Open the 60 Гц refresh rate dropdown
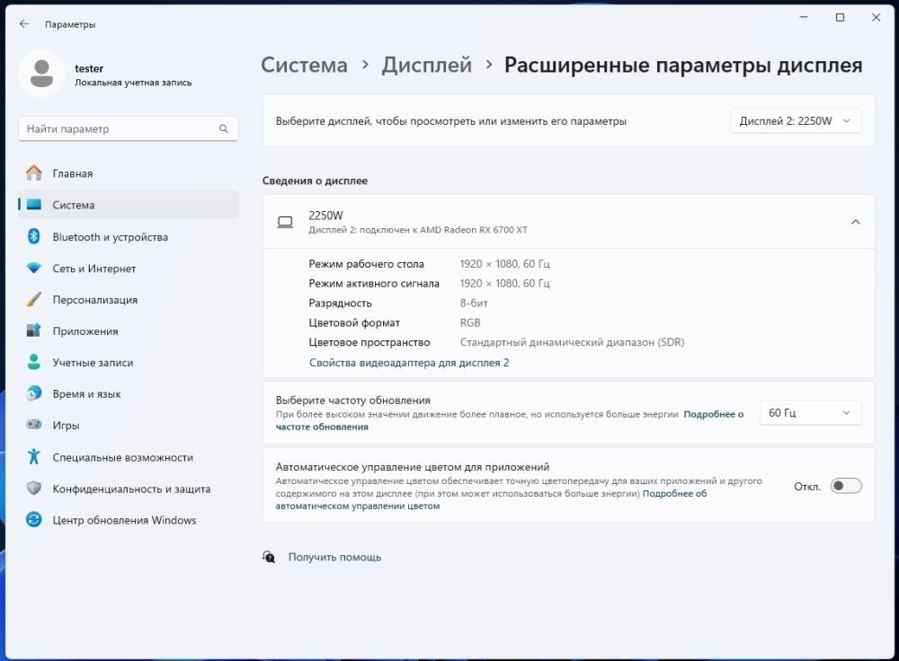The image size is (899, 661). click(810, 413)
